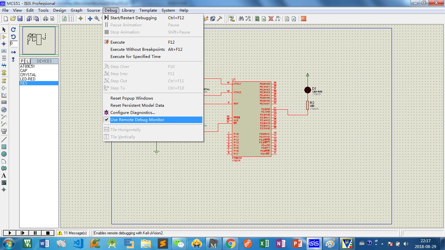
Task: Click the binoculars Search and Tag icon
Action: pos(241,19)
